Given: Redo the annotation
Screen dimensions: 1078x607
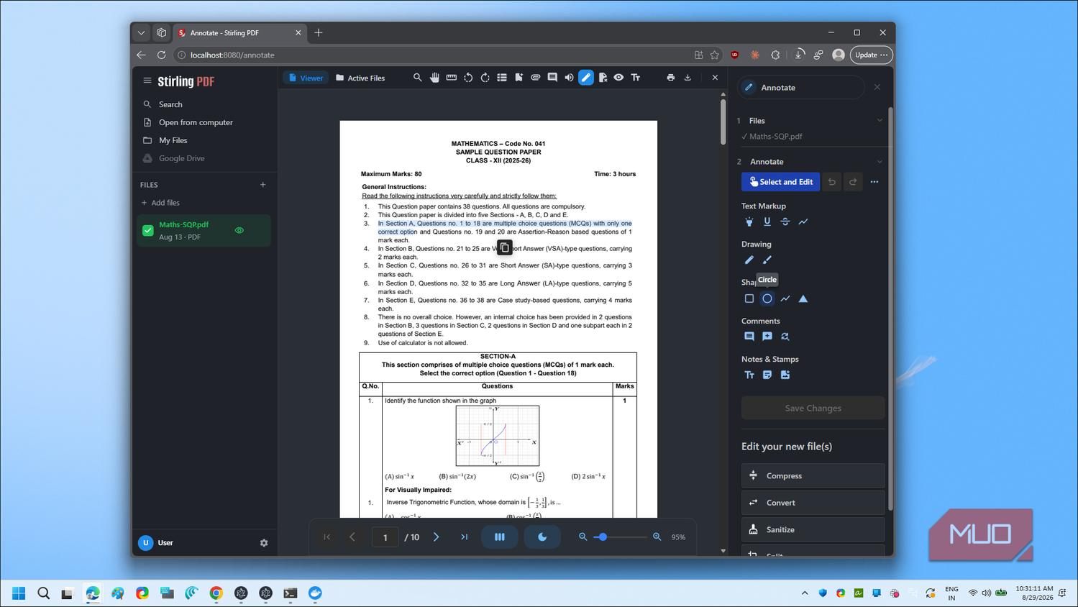Looking at the screenshot, I should tap(853, 182).
